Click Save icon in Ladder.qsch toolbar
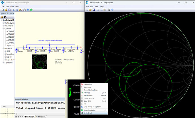Image resolution: width=195 pixels, height=118 pixels. [x=9, y=10]
